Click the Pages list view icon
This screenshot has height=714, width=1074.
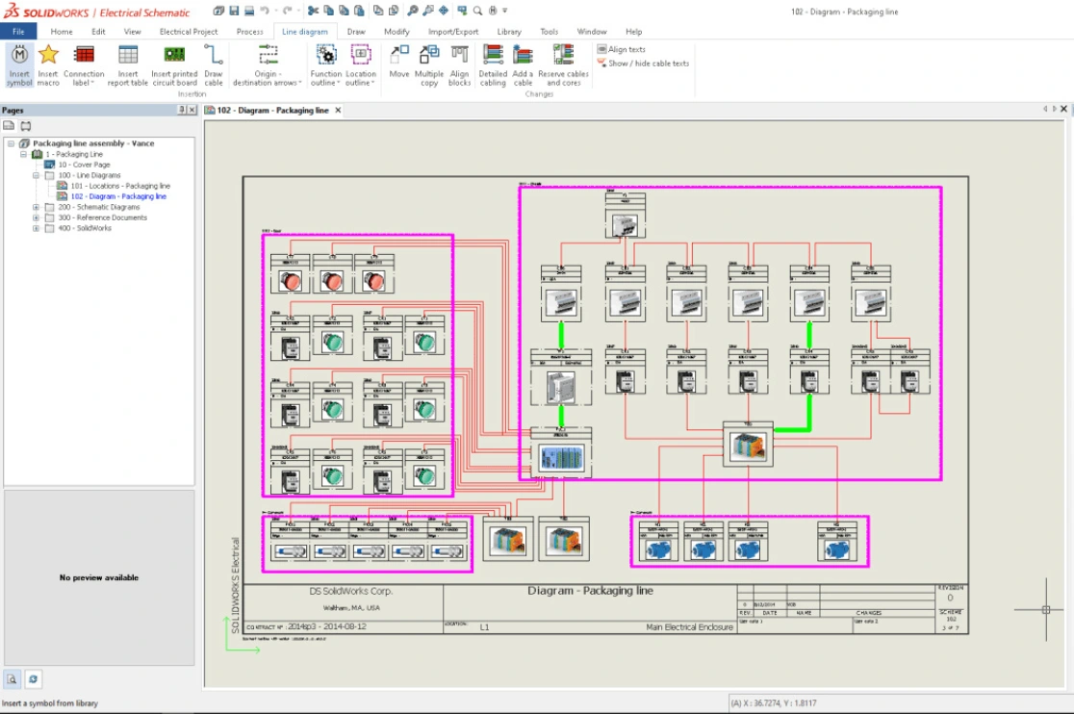(9, 126)
